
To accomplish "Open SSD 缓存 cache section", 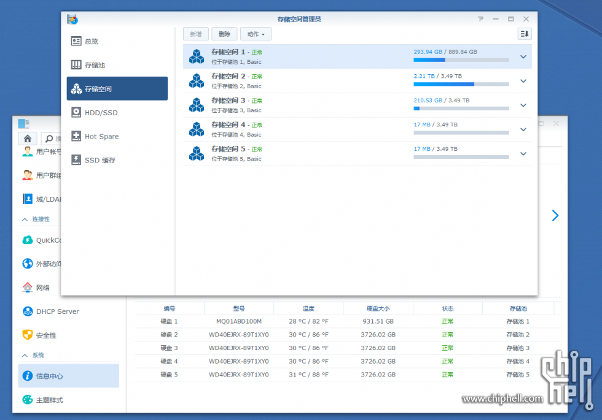I will point(117,160).
